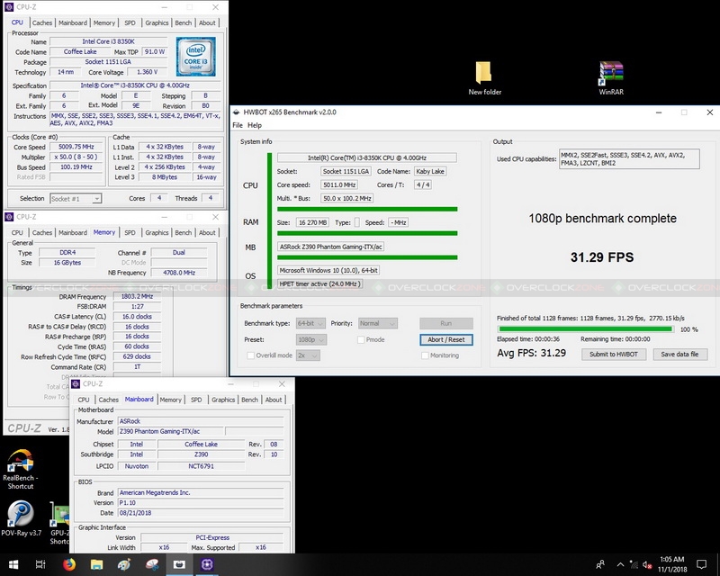Click the Abort / Reset button

tap(445, 339)
